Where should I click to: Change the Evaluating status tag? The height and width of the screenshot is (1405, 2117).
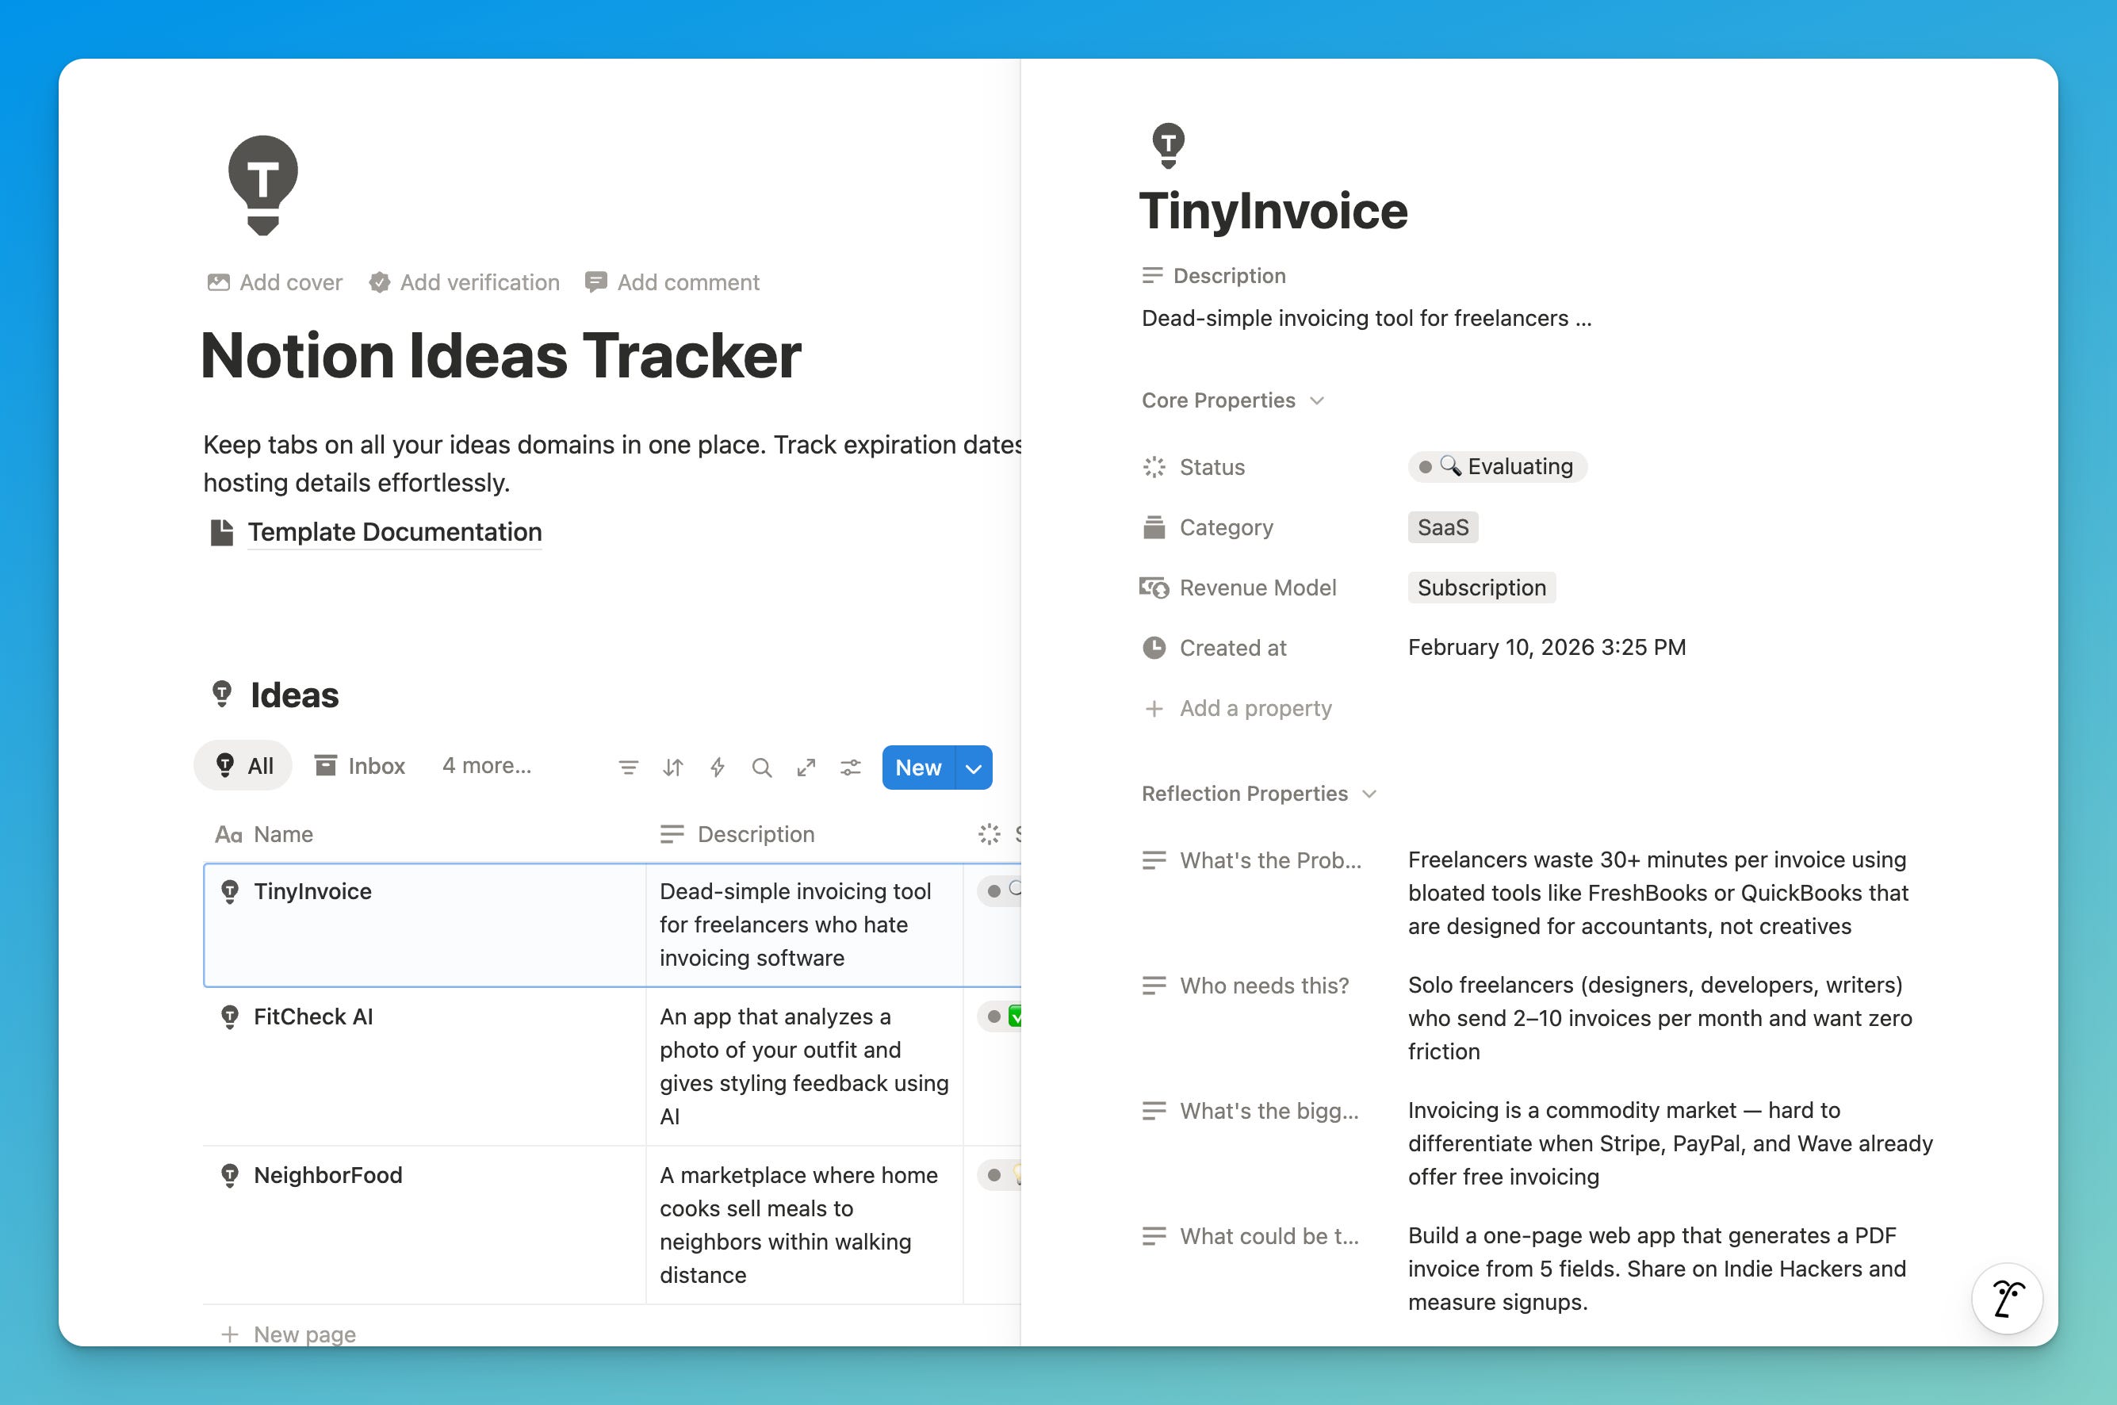(1497, 467)
